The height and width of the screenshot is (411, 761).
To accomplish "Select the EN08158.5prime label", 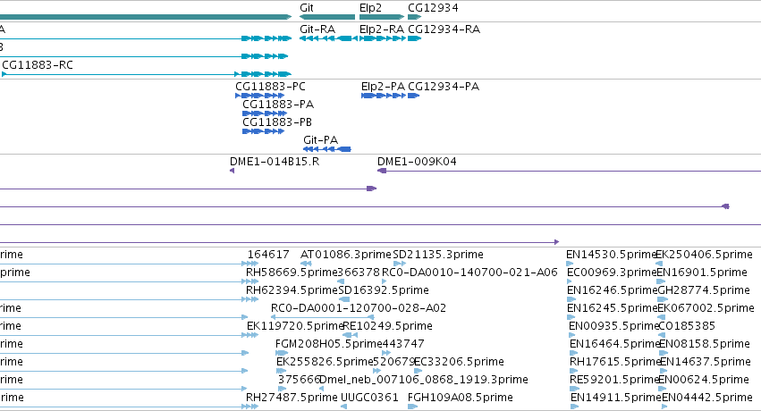I will click(x=705, y=345).
